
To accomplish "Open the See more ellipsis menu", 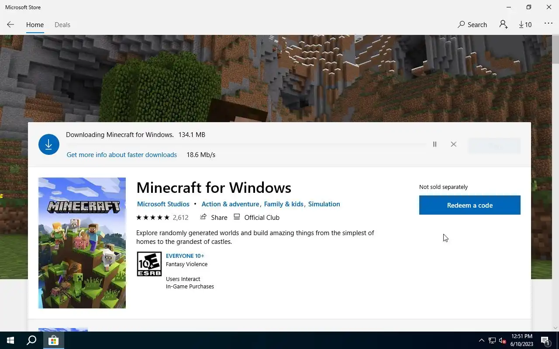I will click(x=549, y=24).
